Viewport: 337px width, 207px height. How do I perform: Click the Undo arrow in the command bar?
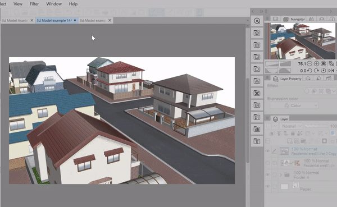tap(69, 12)
